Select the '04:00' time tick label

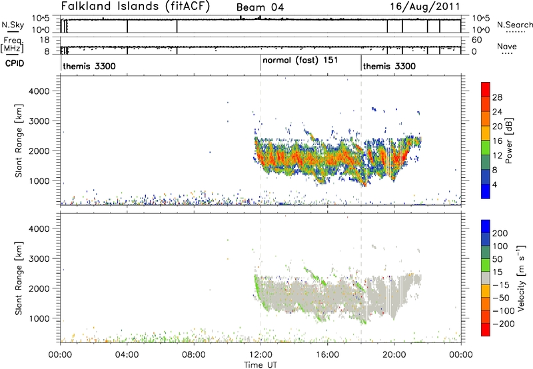[x=127, y=355]
